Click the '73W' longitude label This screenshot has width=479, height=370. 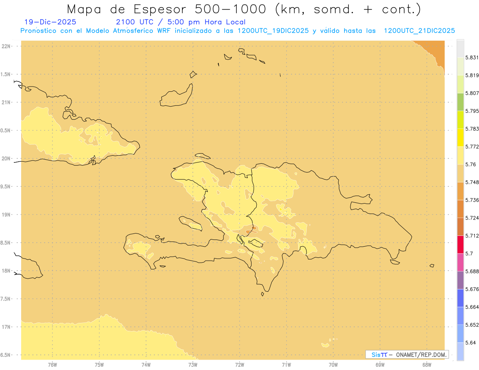click(x=193, y=364)
